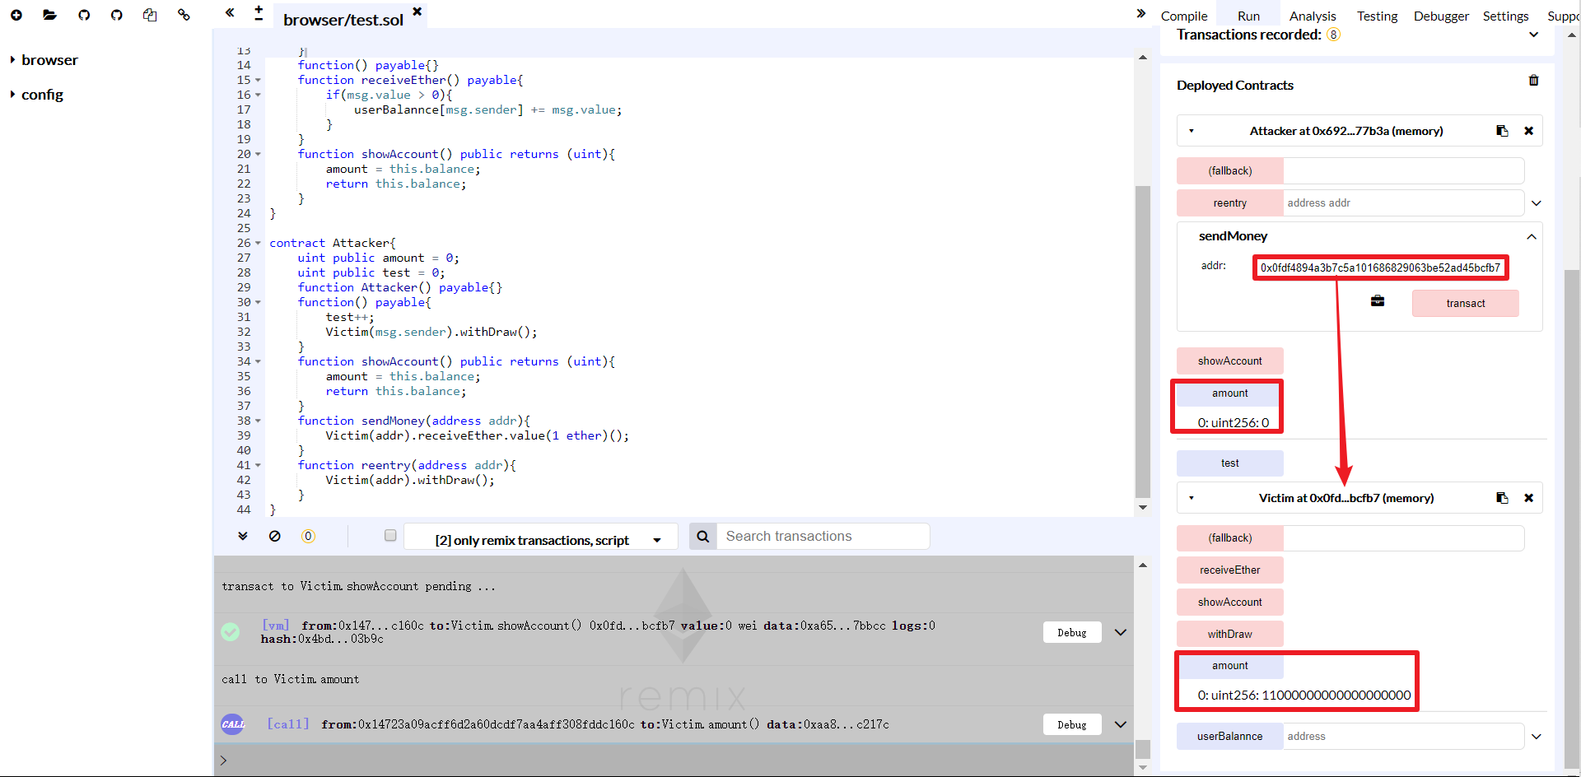The width and height of the screenshot is (1581, 777).
Task: Click the copy files icon in the explorer toolbar
Action: 150,15
